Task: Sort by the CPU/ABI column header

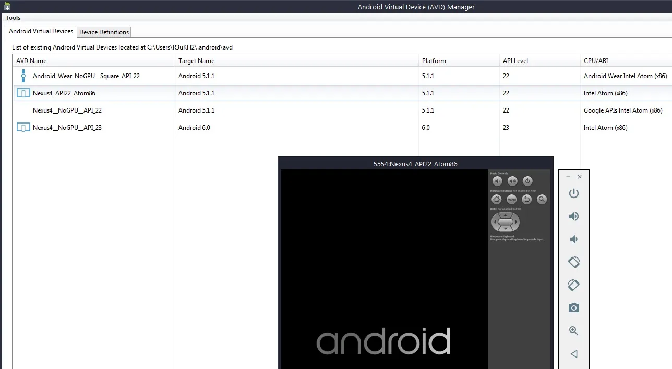Action: coord(626,61)
